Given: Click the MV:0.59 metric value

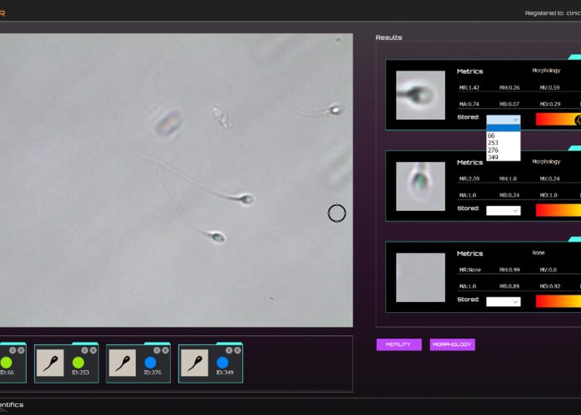Looking at the screenshot, I should tap(549, 88).
